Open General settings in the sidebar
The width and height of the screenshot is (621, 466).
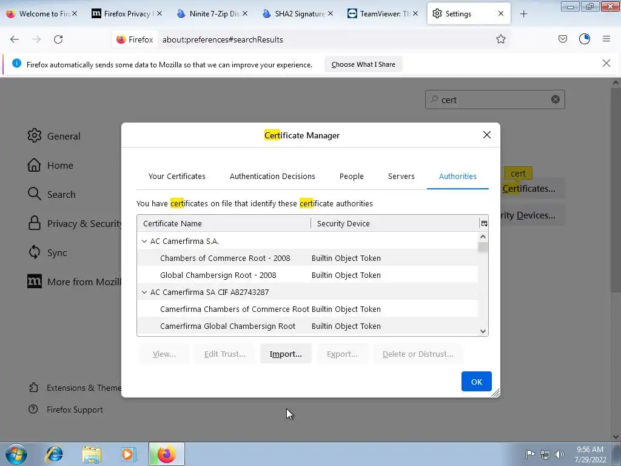coord(54,136)
